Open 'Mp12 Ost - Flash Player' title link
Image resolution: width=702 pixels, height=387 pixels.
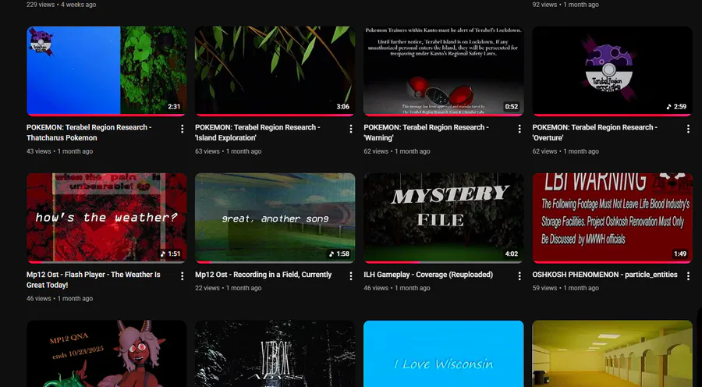tap(93, 280)
